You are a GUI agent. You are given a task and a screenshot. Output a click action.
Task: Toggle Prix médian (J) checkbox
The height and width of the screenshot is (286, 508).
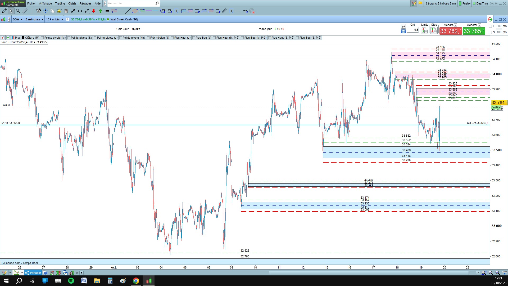pos(148,38)
